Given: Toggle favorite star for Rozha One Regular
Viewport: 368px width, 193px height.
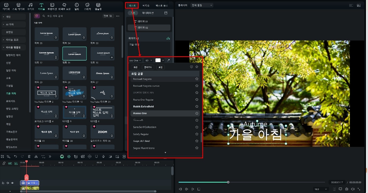Looking at the screenshot, I should pos(197,100).
